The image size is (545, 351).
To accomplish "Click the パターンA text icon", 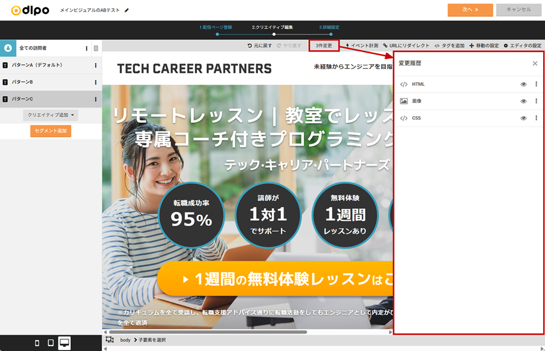I will coord(5,65).
